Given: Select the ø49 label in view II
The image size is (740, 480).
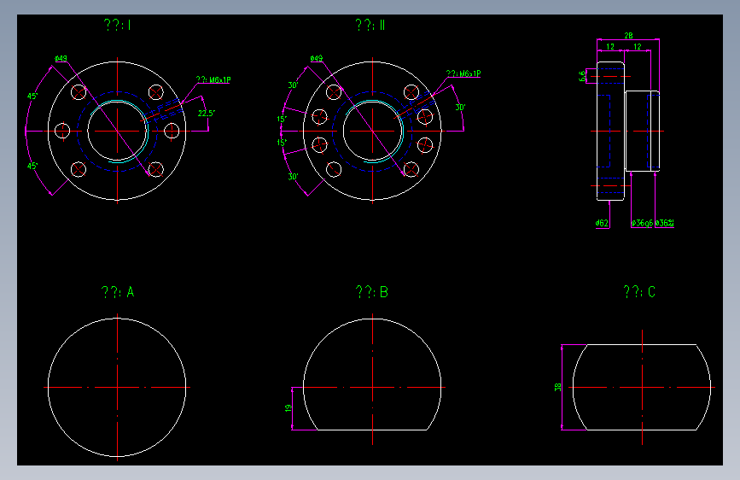Looking at the screenshot, I should [316, 59].
